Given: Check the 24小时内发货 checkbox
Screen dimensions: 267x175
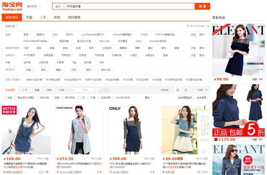Looking at the screenshot, I should coord(114,98).
